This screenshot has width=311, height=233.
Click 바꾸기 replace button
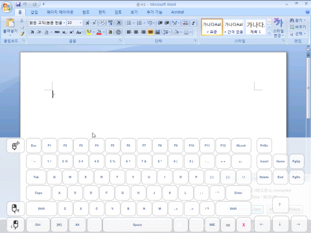point(298,27)
